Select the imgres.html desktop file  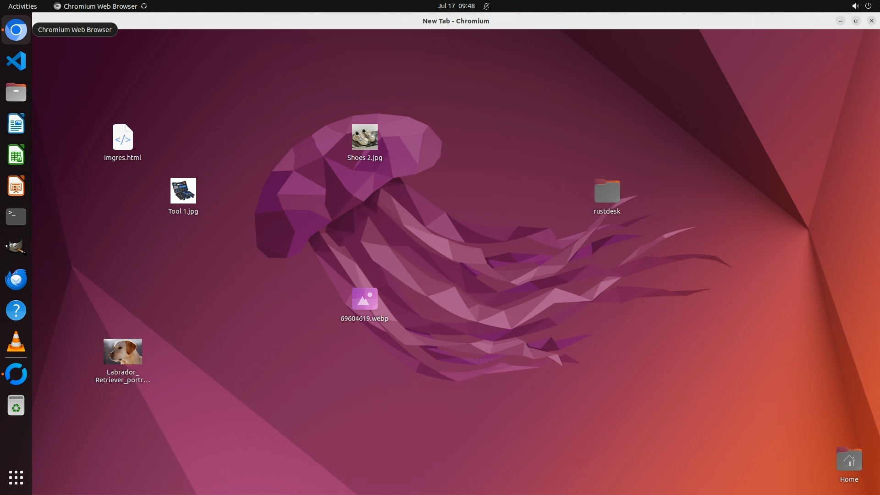(x=122, y=137)
